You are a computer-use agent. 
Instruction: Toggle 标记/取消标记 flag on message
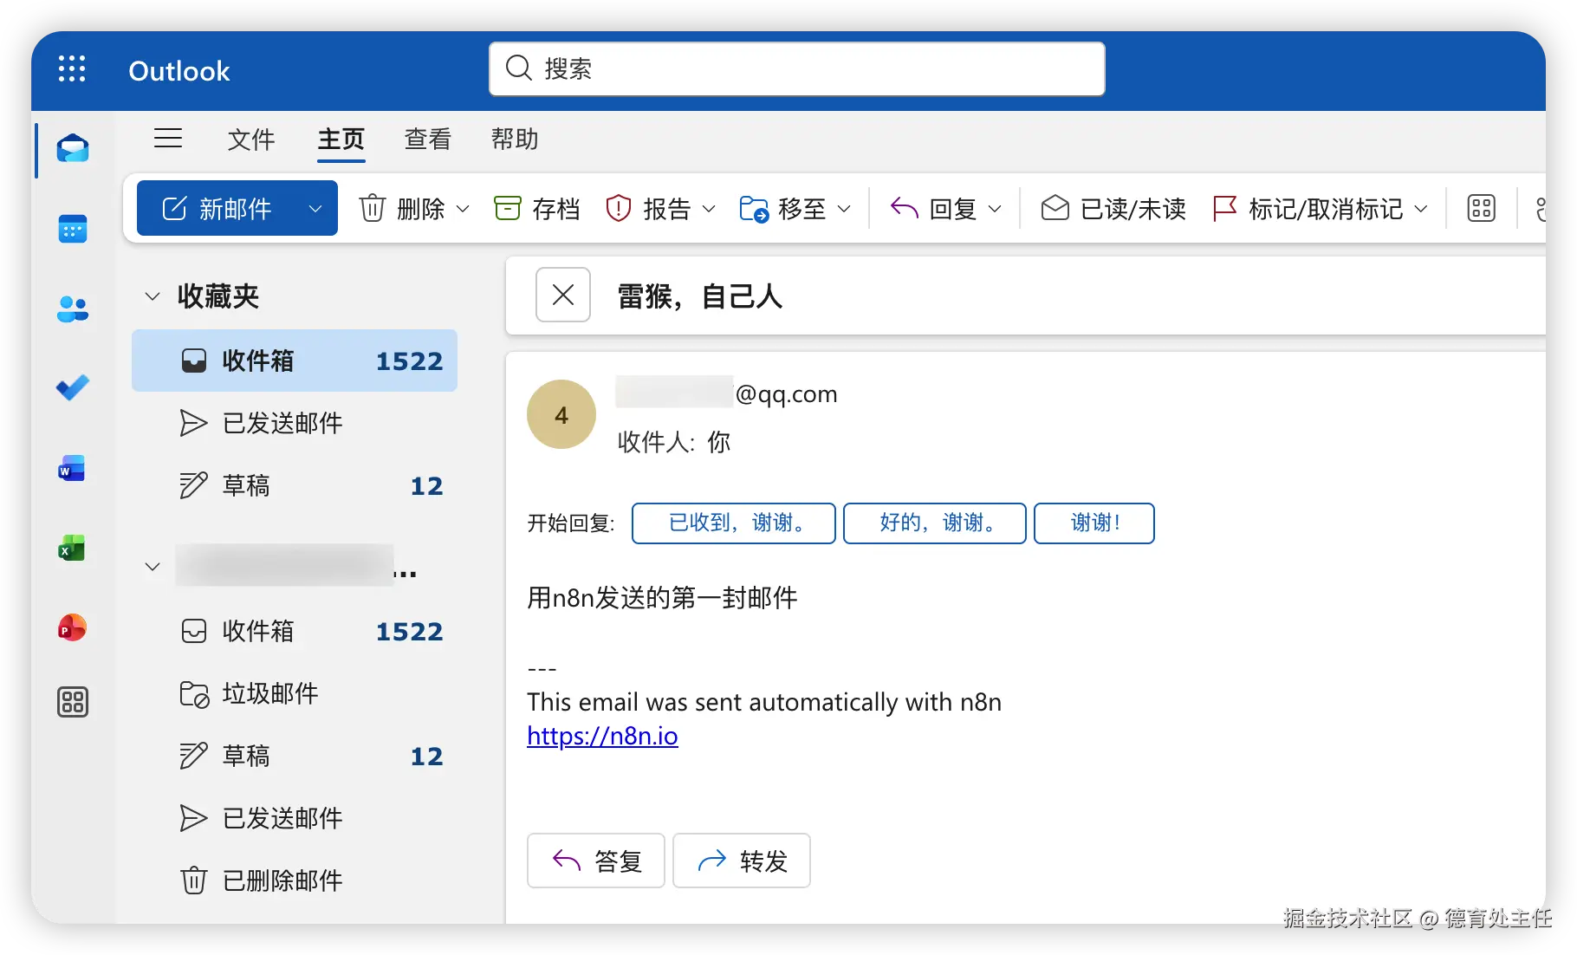(1307, 209)
